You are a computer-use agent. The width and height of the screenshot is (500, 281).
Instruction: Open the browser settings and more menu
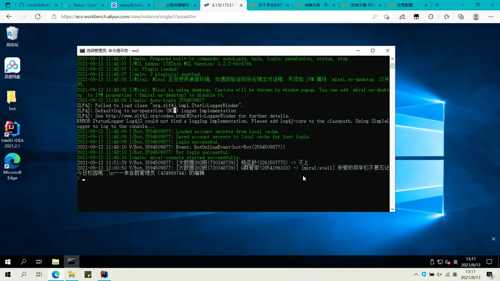(491, 17)
